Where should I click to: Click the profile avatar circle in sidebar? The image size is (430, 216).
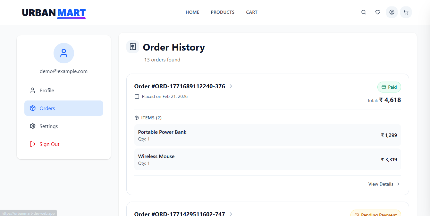pos(64,53)
